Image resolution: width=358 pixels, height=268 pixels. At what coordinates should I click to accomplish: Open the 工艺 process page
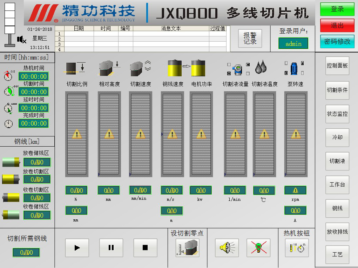tap(337, 255)
